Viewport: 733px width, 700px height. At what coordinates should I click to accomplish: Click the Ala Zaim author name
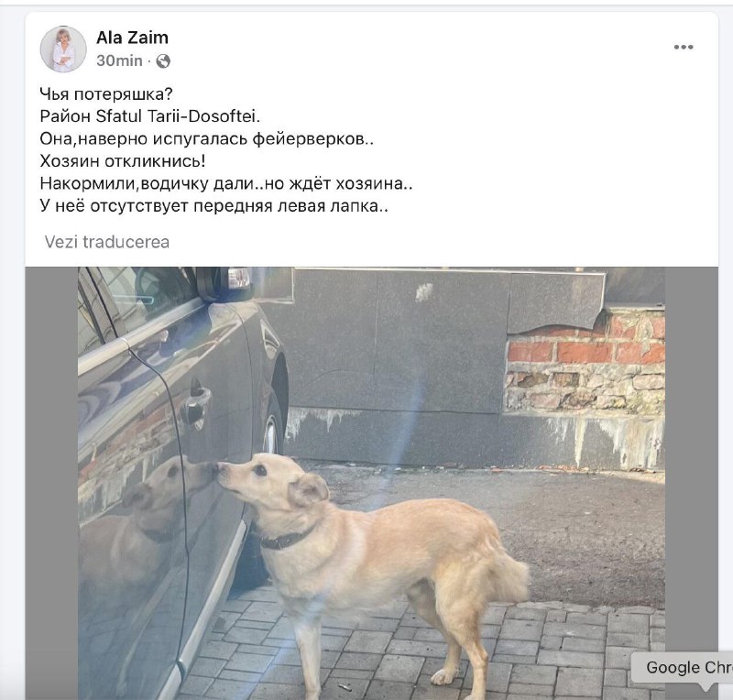tap(132, 38)
